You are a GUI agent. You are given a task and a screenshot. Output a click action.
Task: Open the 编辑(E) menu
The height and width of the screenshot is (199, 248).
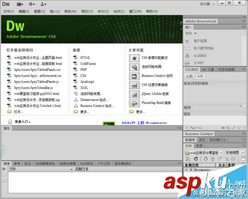pos(24,11)
